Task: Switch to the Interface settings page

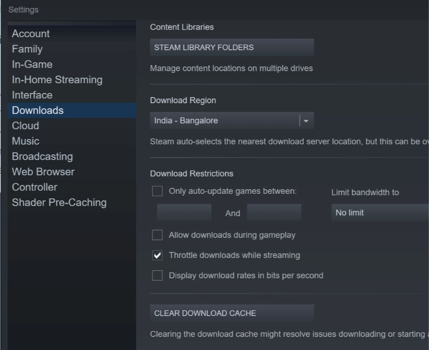Action: click(32, 95)
